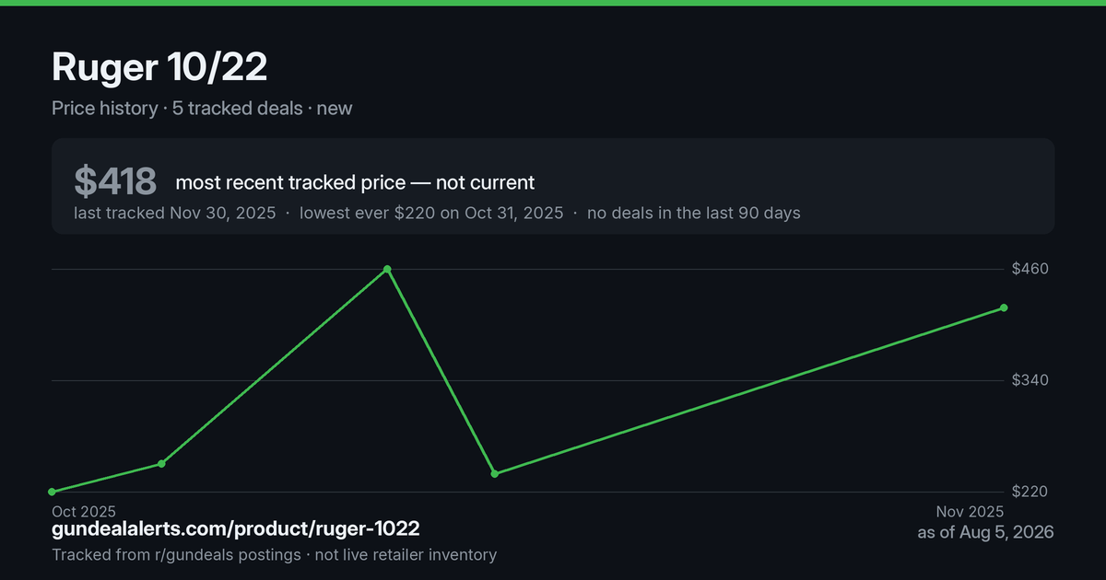Screen dimensions: 1106x580
Task: Click the Oct 2025 x-axis label
Action: click(x=84, y=511)
